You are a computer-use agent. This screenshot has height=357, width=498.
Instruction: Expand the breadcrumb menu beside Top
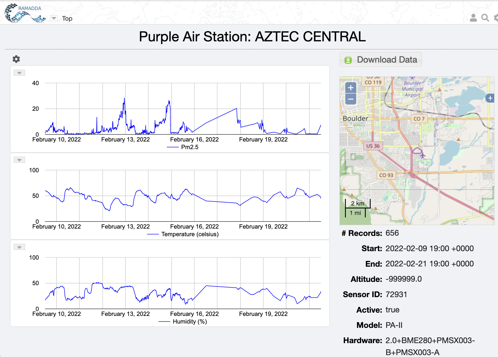pyautogui.click(x=54, y=18)
